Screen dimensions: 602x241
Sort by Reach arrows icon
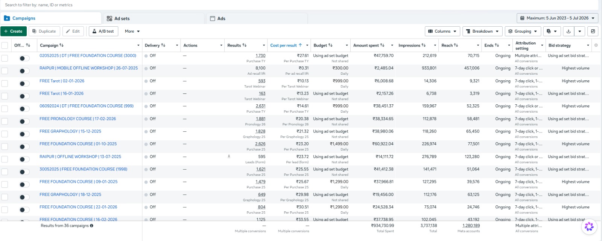coord(456,45)
